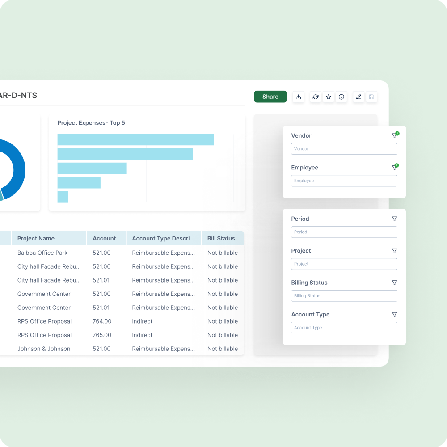447x447 pixels.
Task: Click the Project filter funnel icon
Action: coord(394,251)
